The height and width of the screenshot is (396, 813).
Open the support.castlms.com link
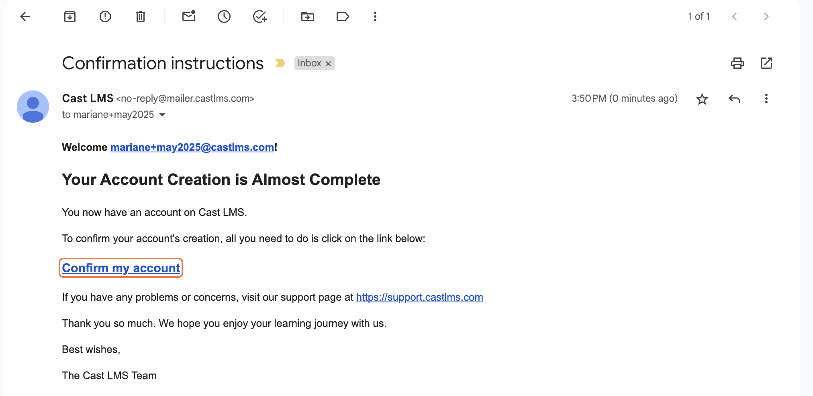419,298
